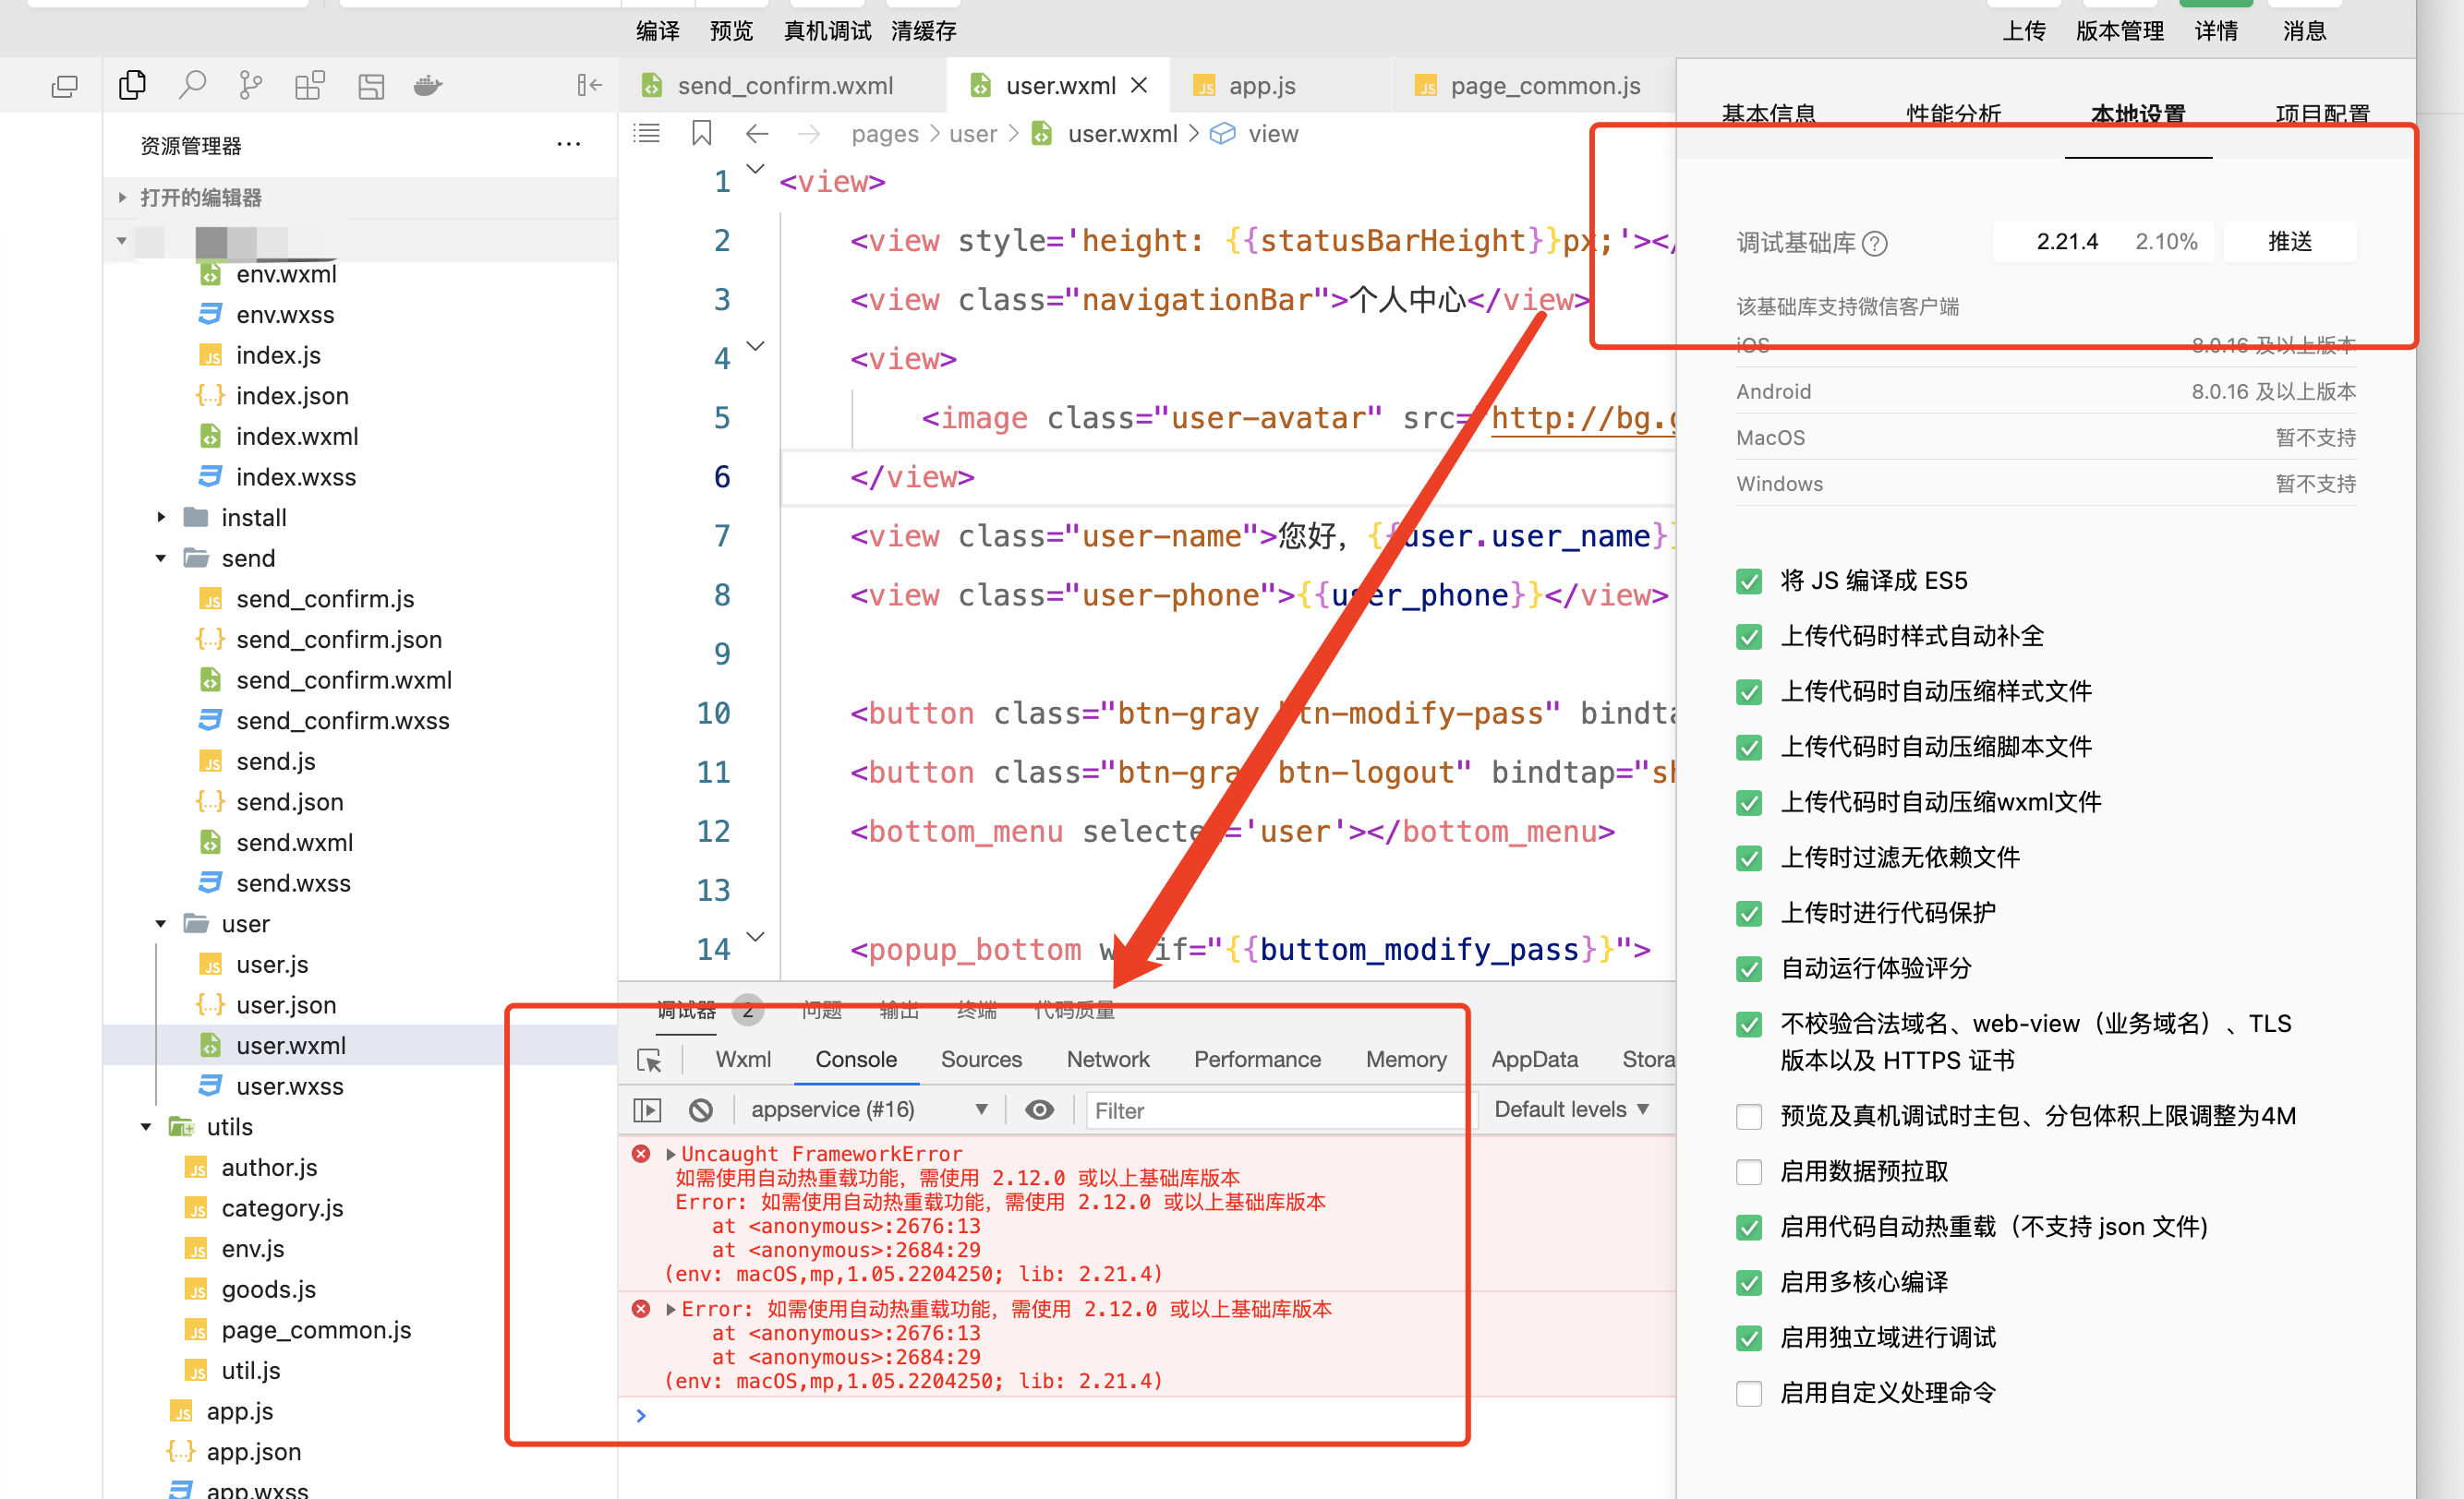Click 真机调试 in the top toolbar
This screenshot has height=1499, width=2464.
[x=827, y=30]
